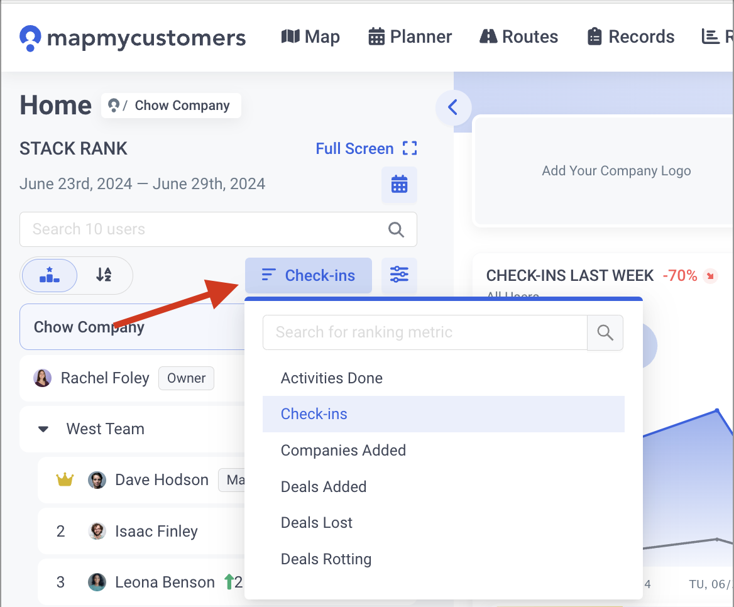Screen dimensions: 734x607
Task: Click Rachel Foley's avatar
Action: pyautogui.click(x=42, y=378)
